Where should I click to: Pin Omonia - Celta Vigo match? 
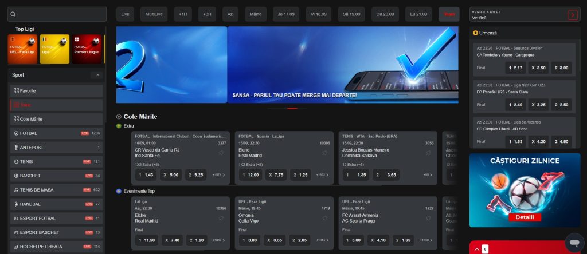click(325, 218)
